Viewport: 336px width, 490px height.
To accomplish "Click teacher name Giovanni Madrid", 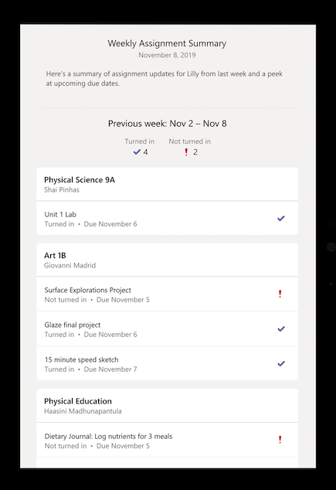I will click(x=70, y=266).
